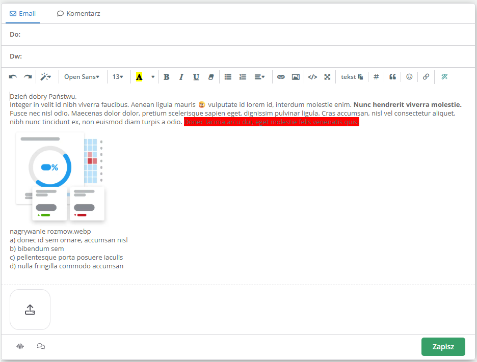Select the embedded dashboard illustration image
Viewport: 477px width, 362px height.
pos(61,177)
